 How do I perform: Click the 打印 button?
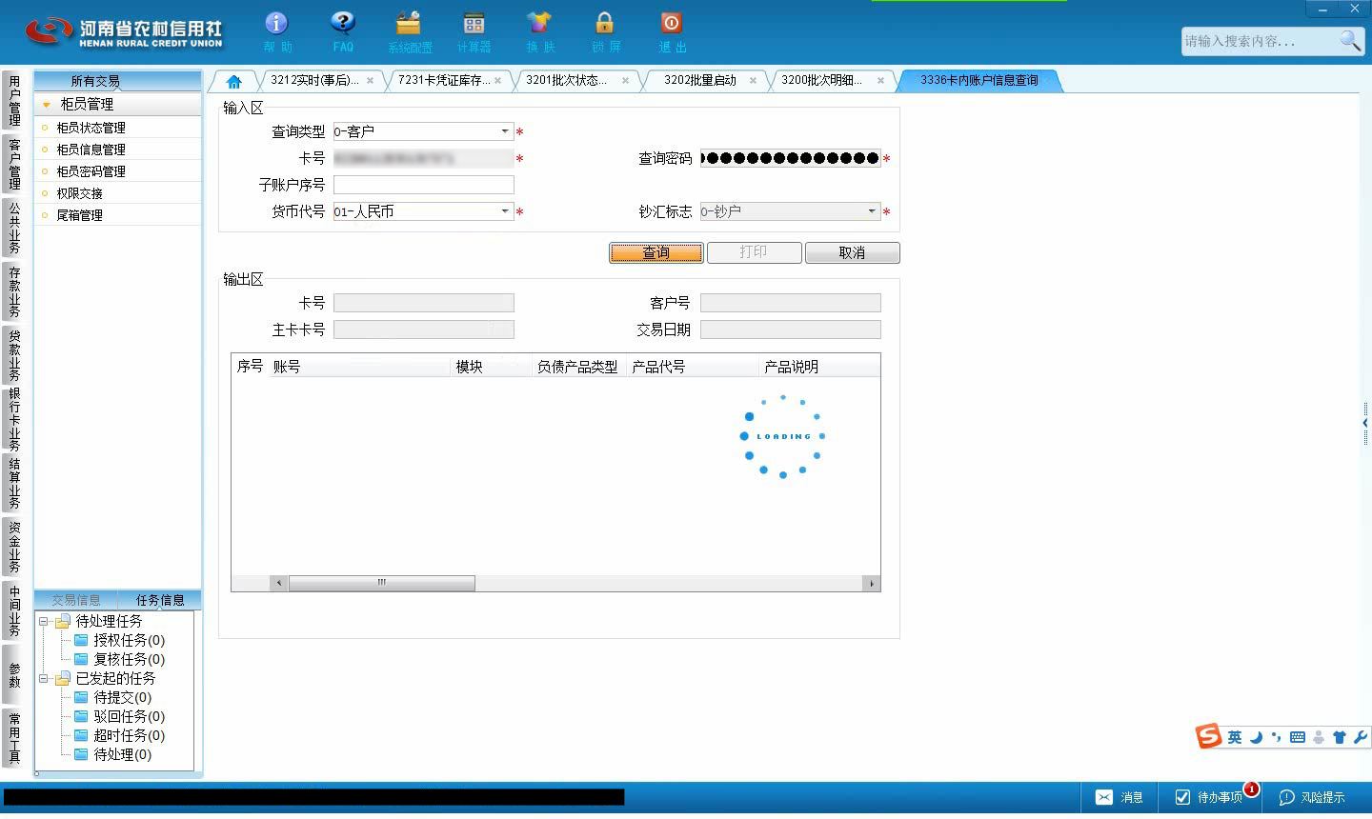click(754, 252)
